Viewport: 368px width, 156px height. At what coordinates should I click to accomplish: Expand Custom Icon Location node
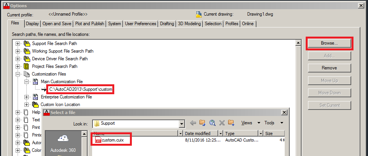pyautogui.click(x=26, y=105)
